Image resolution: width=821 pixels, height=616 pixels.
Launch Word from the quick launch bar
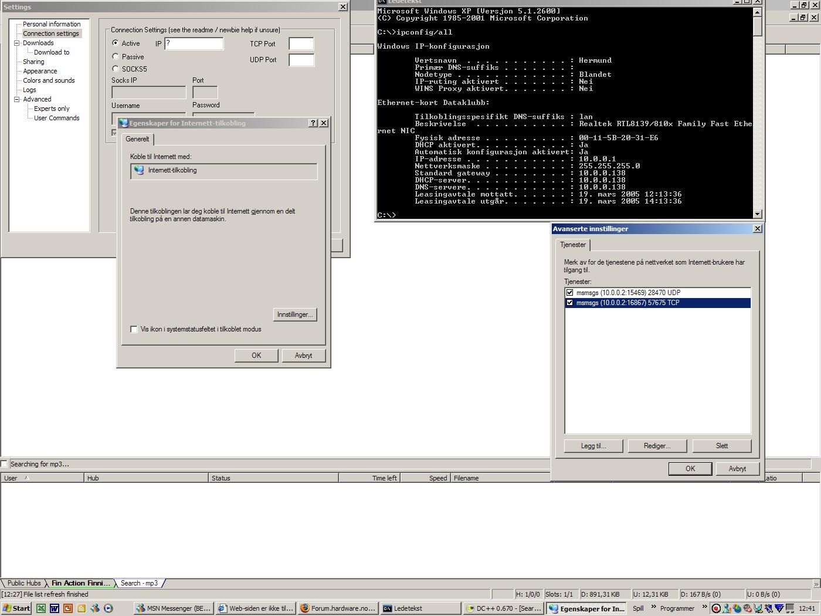[x=55, y=608]
